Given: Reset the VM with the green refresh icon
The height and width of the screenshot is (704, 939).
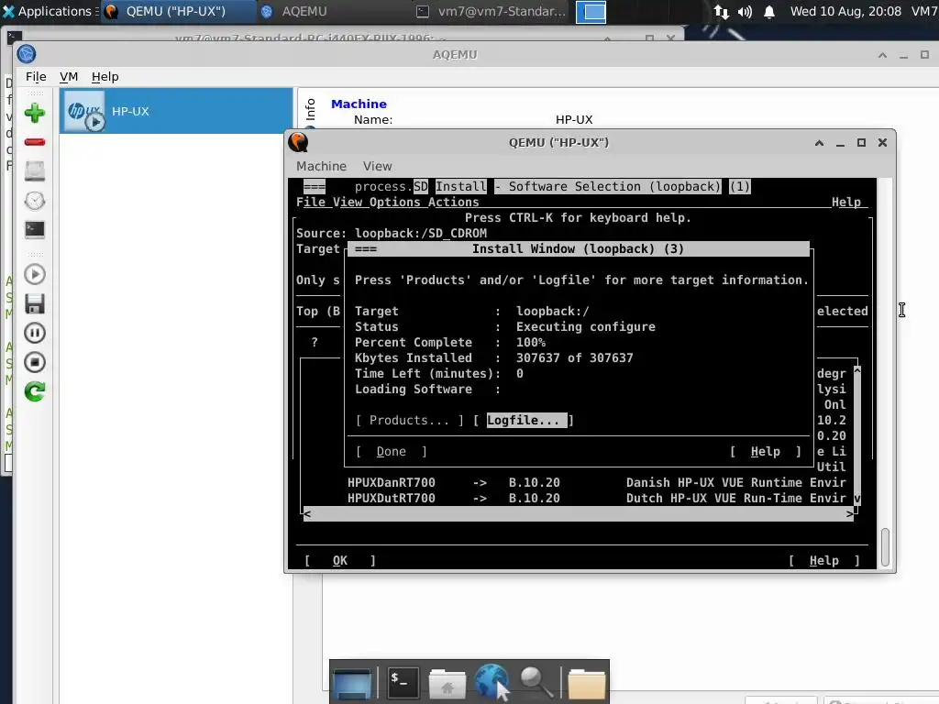Looking at the screenshot, I should point(35,391).
